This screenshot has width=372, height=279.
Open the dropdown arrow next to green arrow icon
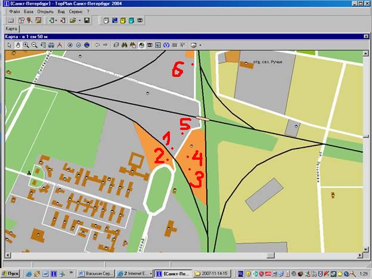pyautogui.click(x=56, y=21)
